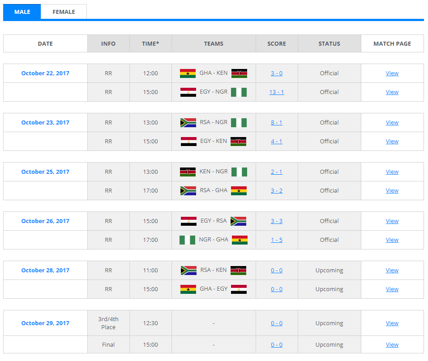
Task: Click Ghana flag in RSA - GHA match
Action: (239, 191)
